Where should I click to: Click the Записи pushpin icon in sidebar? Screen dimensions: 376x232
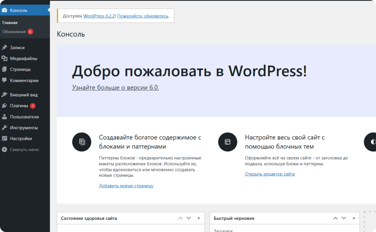click(4, 48)
